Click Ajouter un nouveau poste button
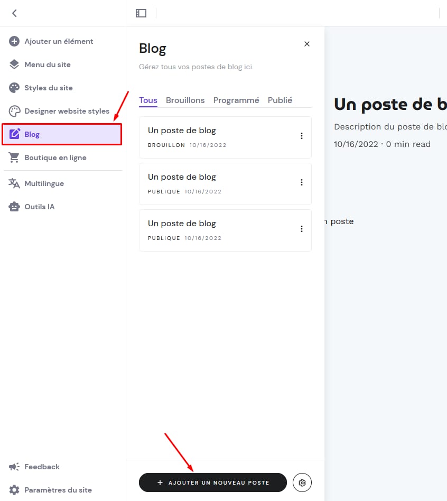The width and height of the screenshot is (447, 501). pyautogui.click(x=212, y=483)
